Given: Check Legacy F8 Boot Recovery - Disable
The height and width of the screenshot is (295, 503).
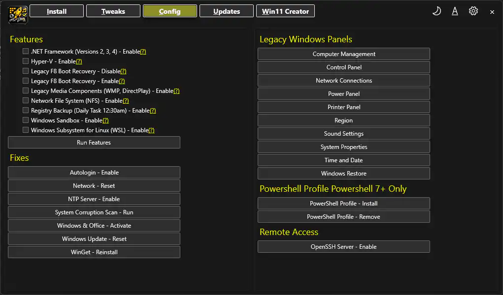Looking at the screenshot, I should (x=26, y=71).
